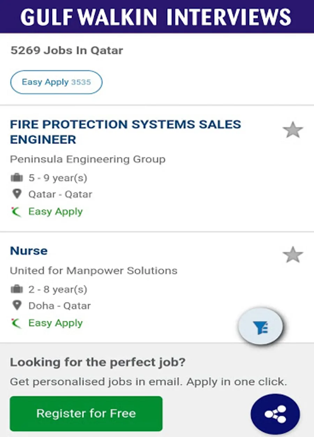
Task: Star the Fire Protection Systems Sales Engineer job
Action: (x=293, y=130)
